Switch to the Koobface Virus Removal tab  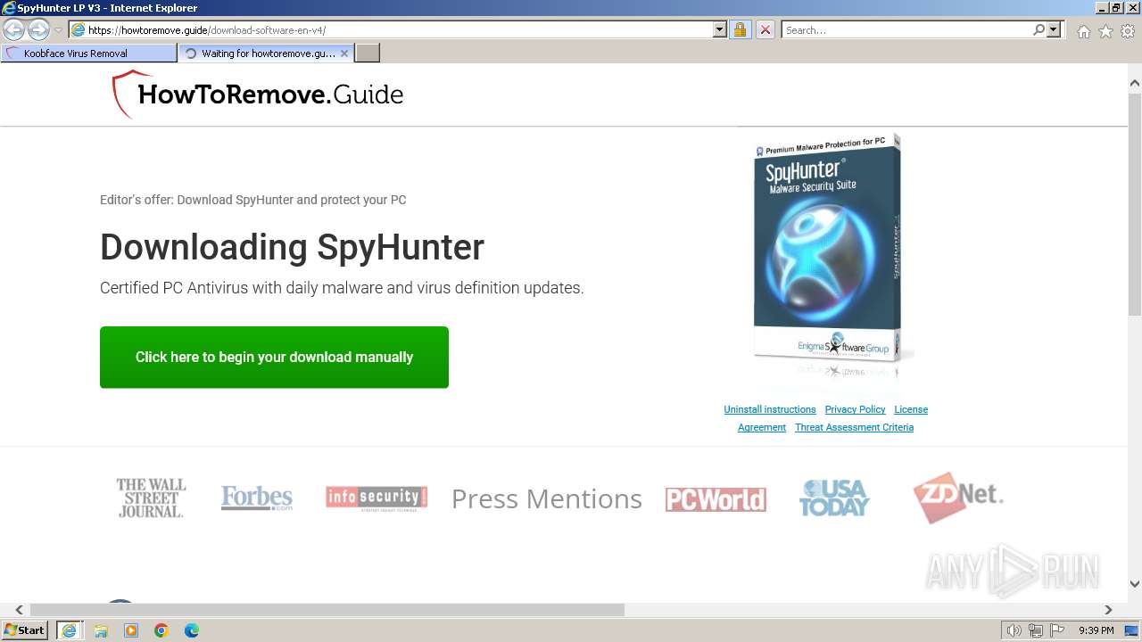point(88,53)
